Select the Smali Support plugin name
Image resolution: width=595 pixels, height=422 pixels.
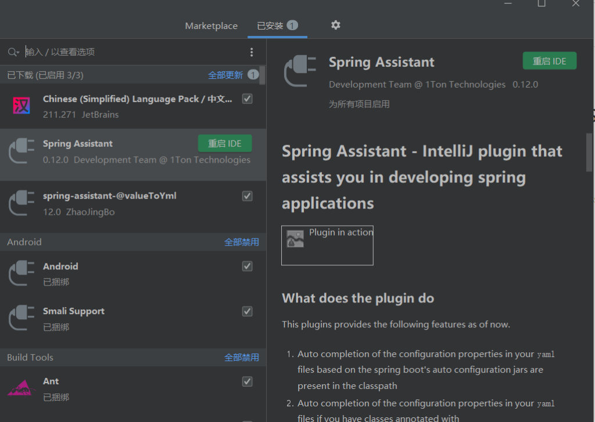(x=74, y=311)
